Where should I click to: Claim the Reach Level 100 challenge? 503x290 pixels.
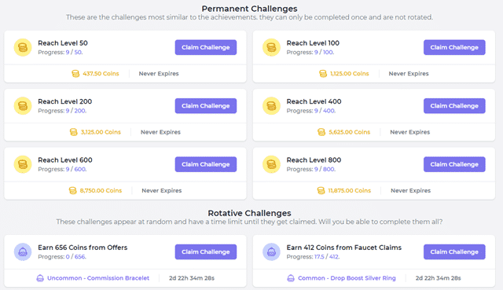454,47
